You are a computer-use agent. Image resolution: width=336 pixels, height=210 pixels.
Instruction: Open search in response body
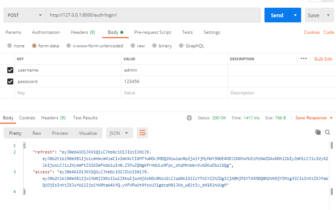click(328, 132)
